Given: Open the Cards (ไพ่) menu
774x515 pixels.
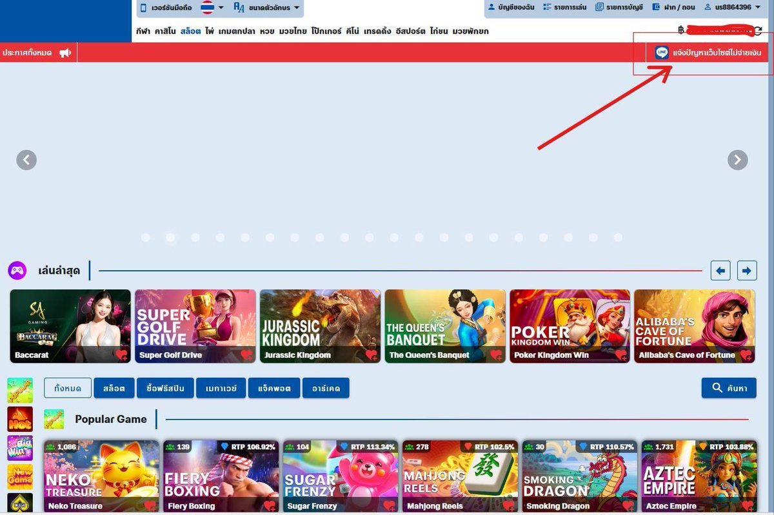Looking at the screenshot, I should [210, 31].
